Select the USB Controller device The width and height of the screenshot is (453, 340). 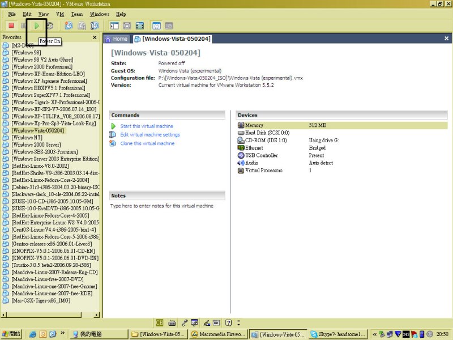click(x=342, y=155)
